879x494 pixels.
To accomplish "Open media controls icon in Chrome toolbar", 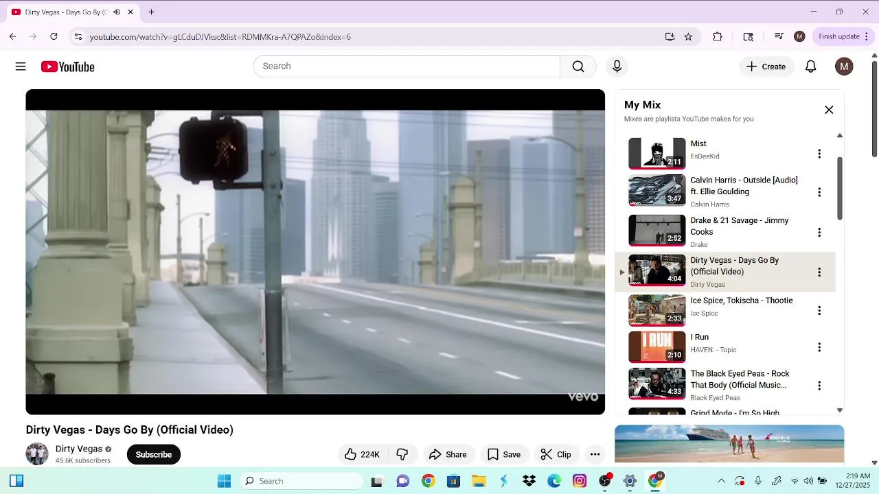I will 779,36.
